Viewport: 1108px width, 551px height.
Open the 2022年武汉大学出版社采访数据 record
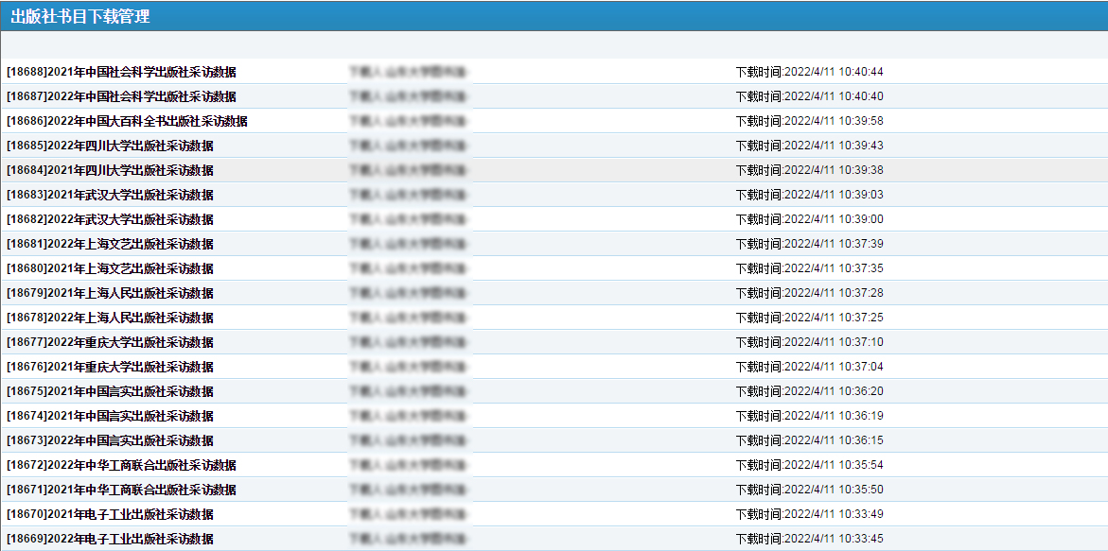coord(110,219)
